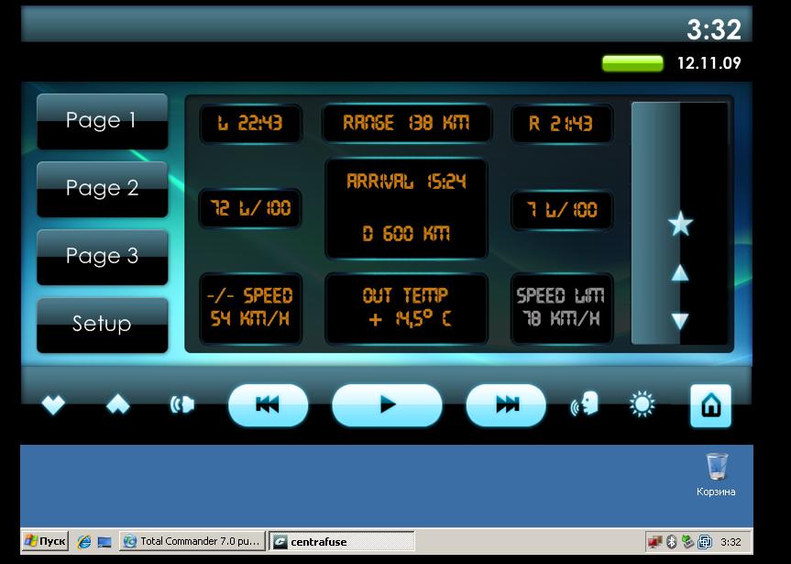Click the star favorite icon
The width and height of the screenshot is (791, 564).
[680, 224]
